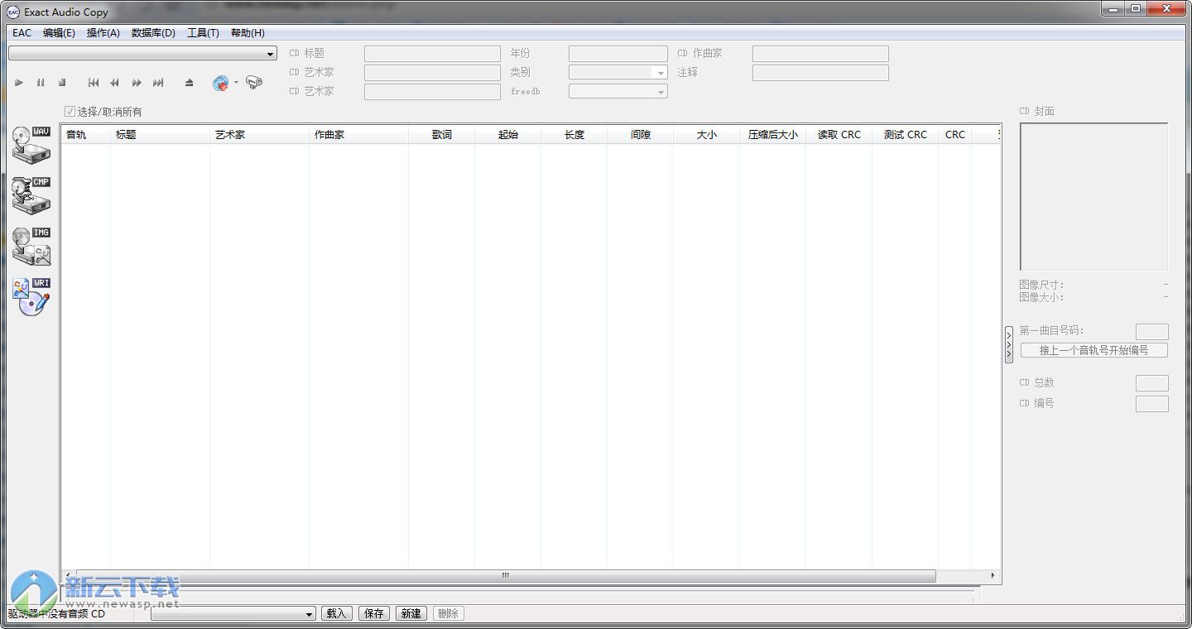Click the 歌词 column header
This screenshot has height=629, width=1192.
(441, 134)
